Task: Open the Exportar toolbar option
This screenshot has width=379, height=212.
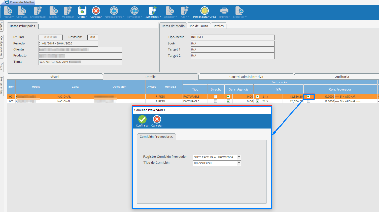Action: (x=240, y=12)
